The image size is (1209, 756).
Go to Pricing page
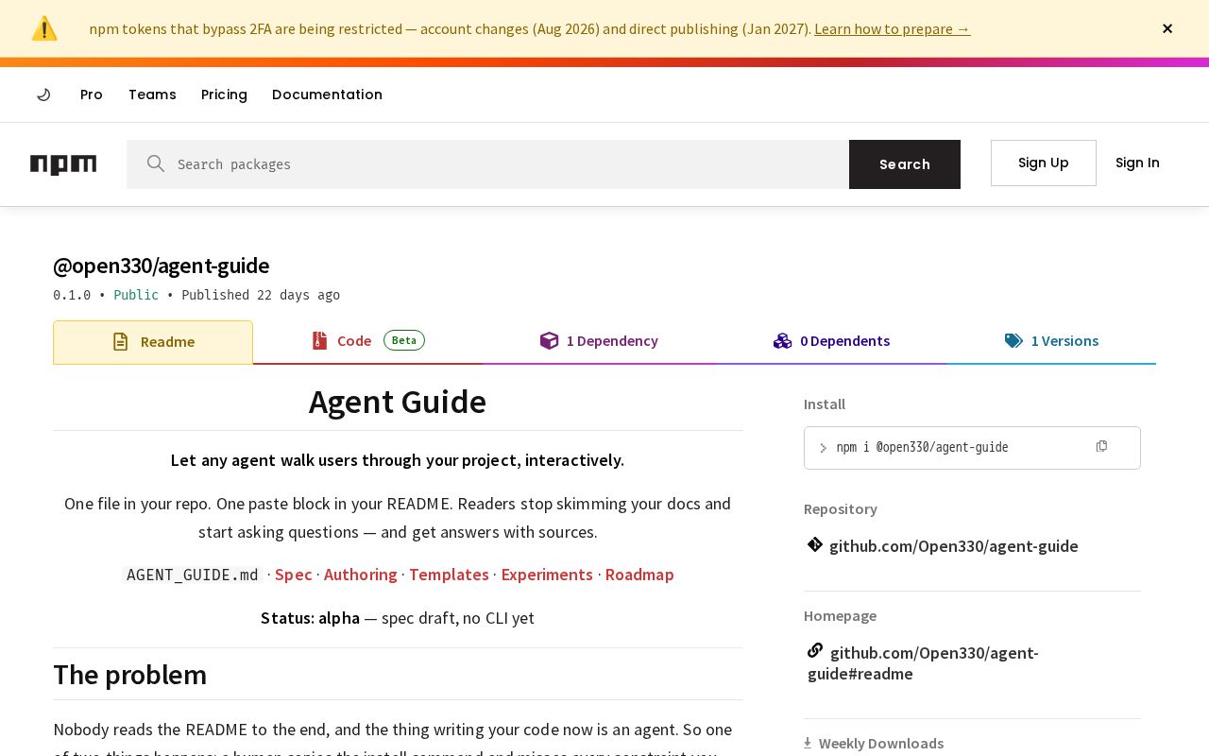224,94
